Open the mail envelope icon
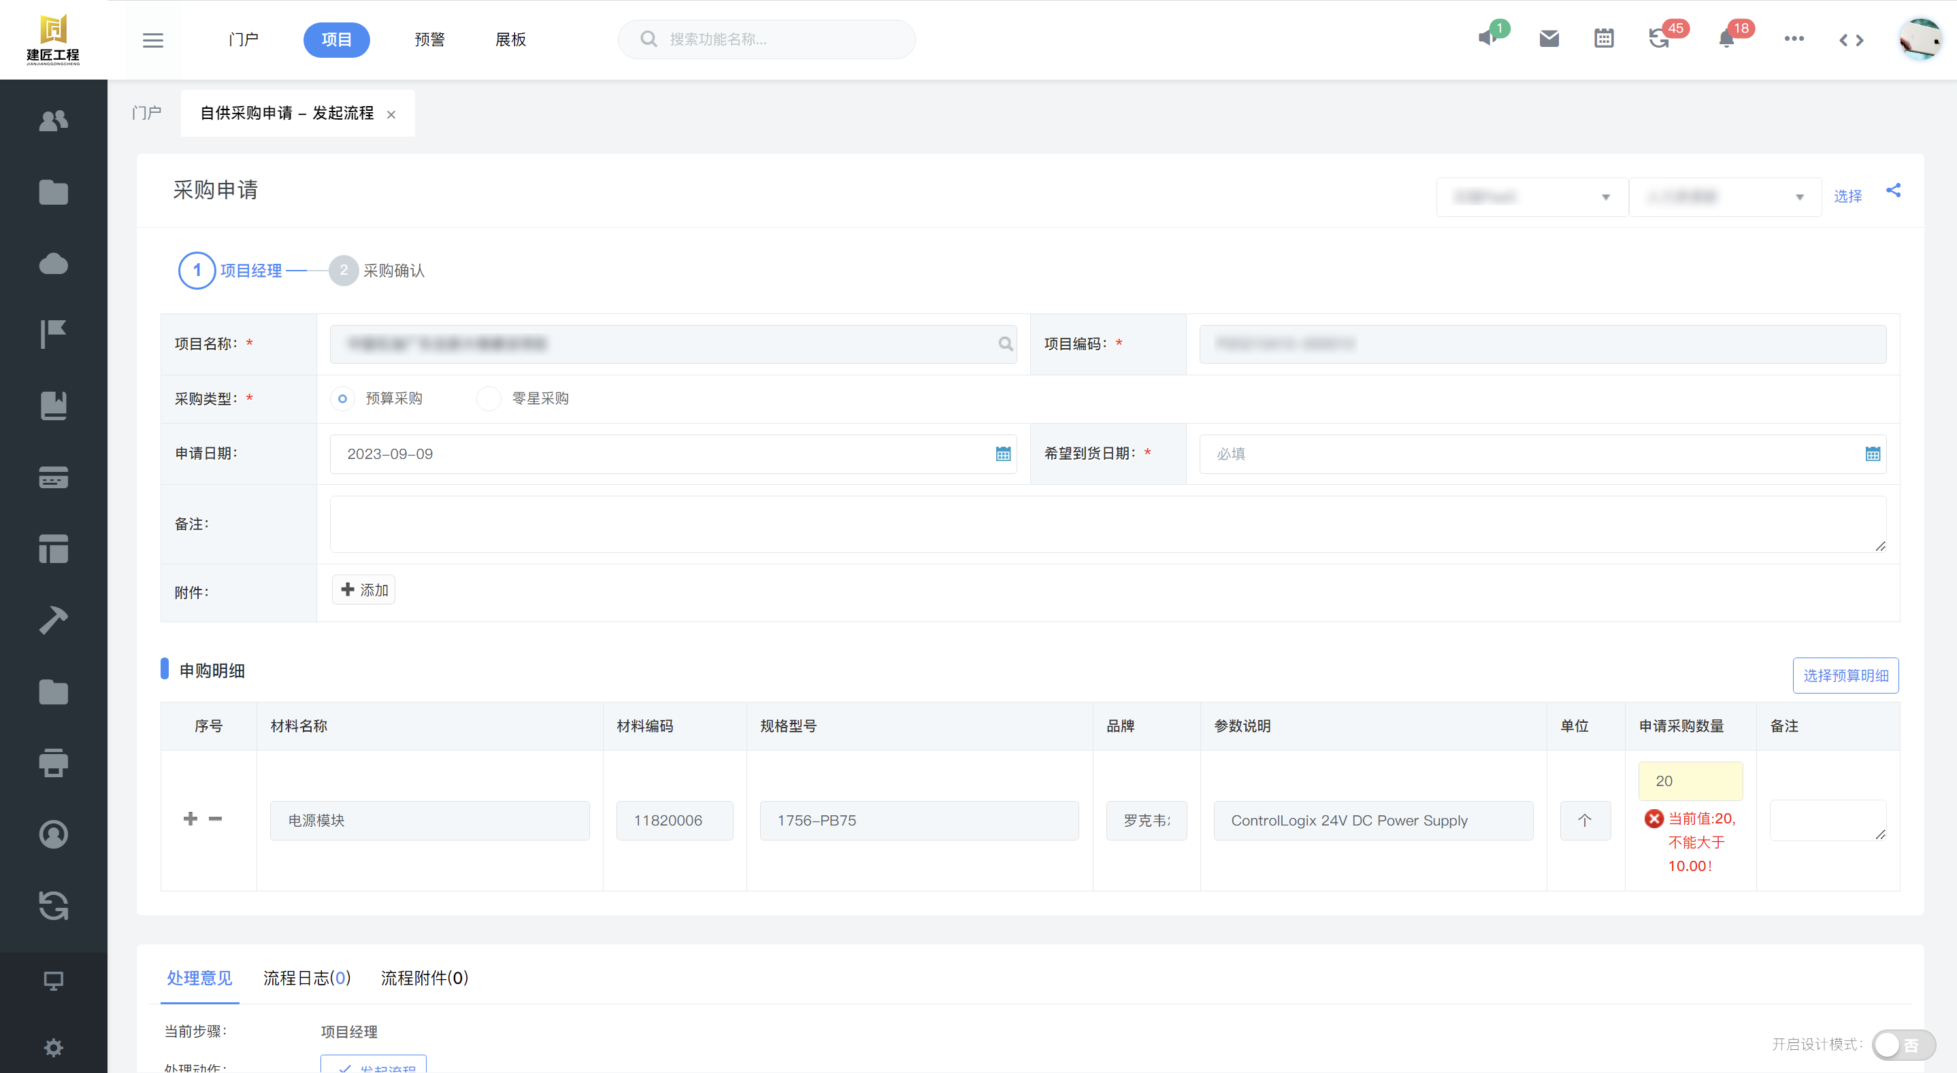 [x=1549, y=39]
